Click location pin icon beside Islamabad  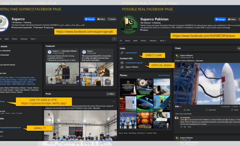(x=34, y=27)
